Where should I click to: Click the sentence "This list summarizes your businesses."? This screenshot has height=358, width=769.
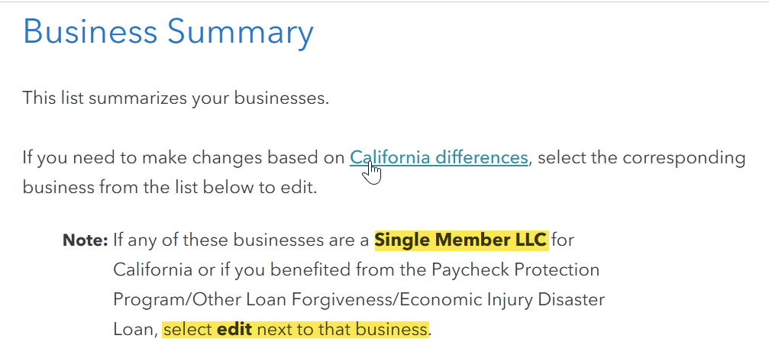click(x=176, y=98)
